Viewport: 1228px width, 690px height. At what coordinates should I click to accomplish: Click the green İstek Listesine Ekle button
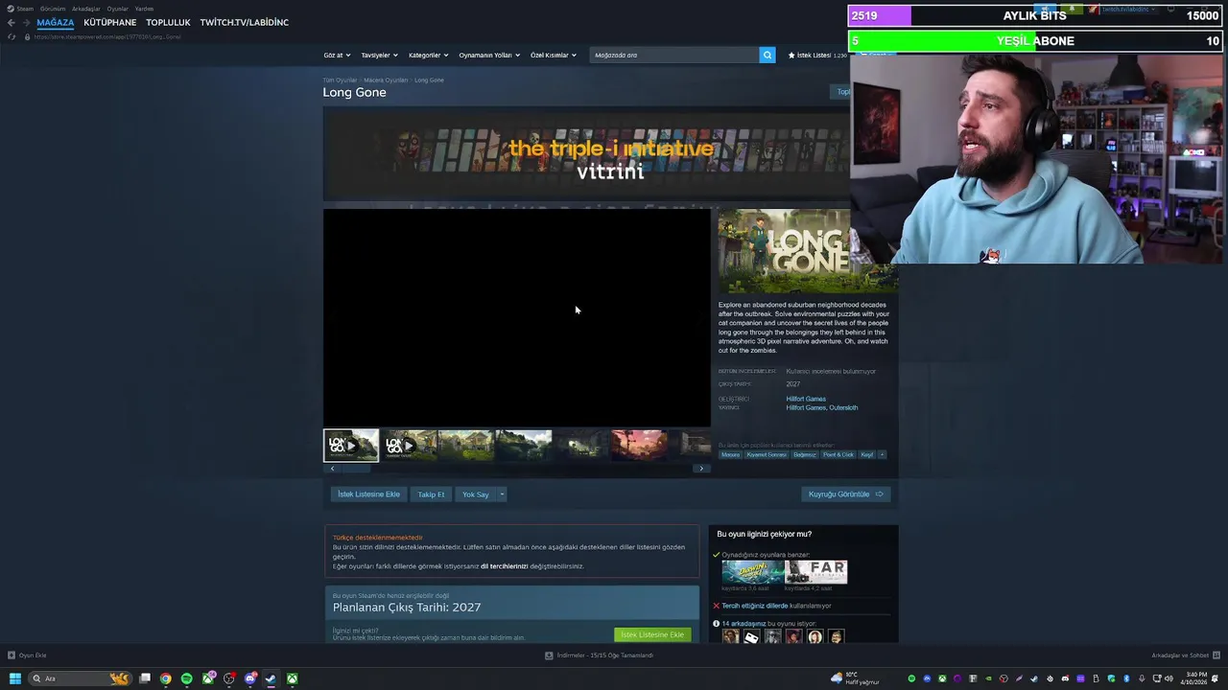point(652,634)
